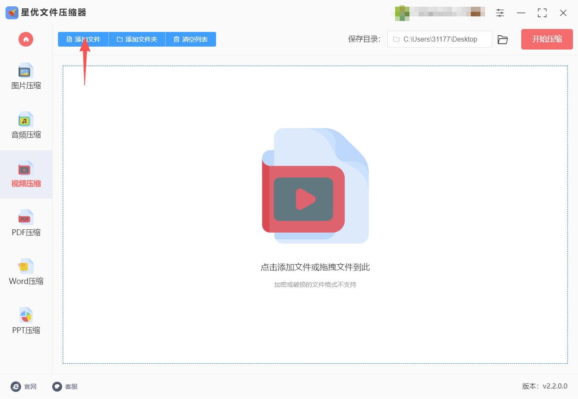Click 点击添加文件或拖拽文件到此 text

pyautogui.click(x=315, y=267)
